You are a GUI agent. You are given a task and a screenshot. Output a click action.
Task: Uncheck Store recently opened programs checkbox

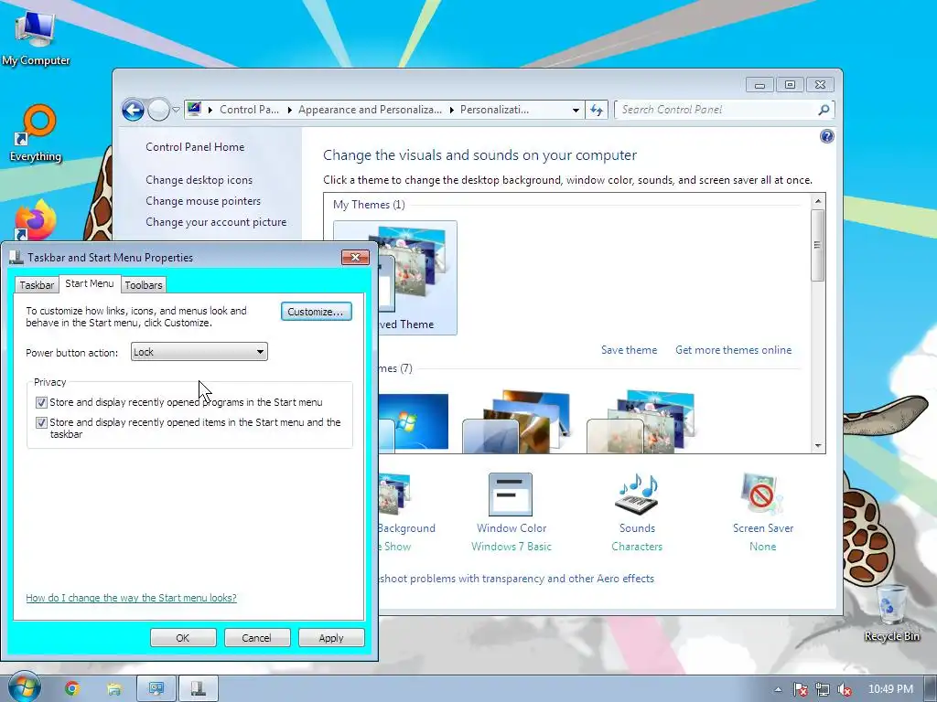[41, 402]
